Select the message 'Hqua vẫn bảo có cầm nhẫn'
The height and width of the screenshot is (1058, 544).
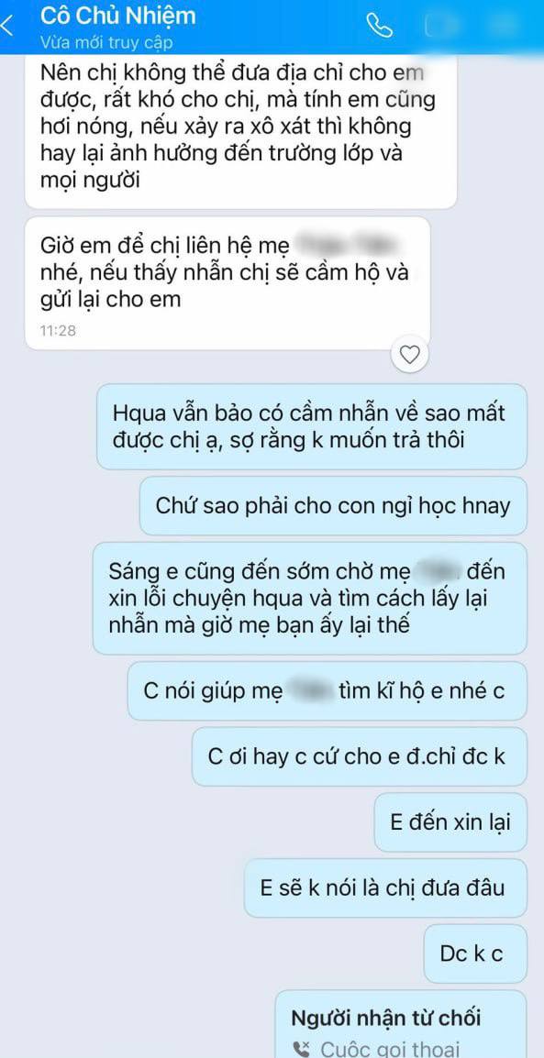pyautogui.click(x=312, y=425)
